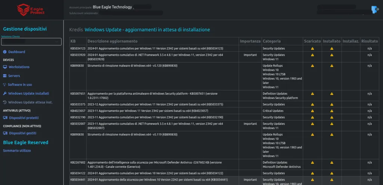
Task: Click the history icon for pending updates
Action: click(x=4, y=102)
